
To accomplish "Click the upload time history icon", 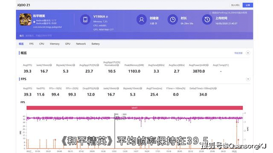I will click(207, 20).
